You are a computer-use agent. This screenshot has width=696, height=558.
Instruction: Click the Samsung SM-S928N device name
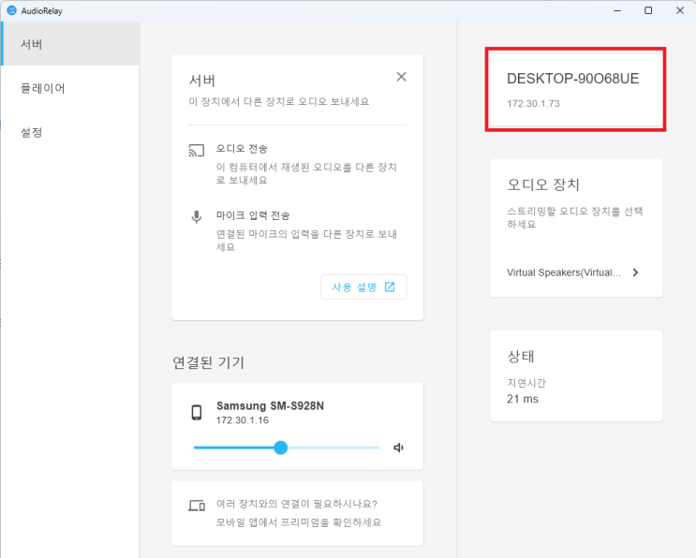[x=270, y=405]
